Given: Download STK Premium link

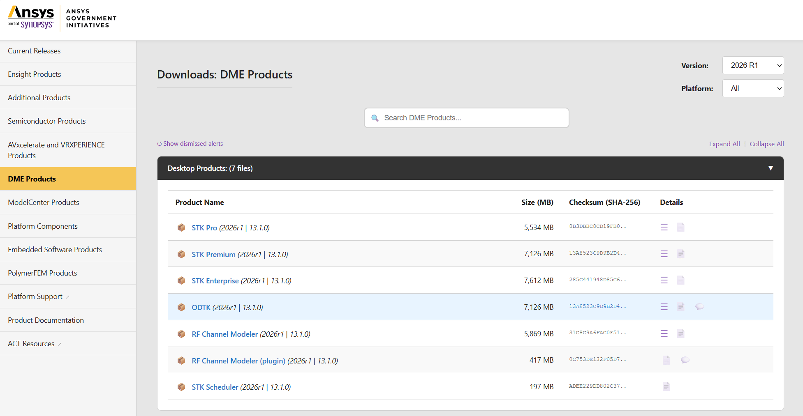Looking at the screenshot, I should 213,255.
